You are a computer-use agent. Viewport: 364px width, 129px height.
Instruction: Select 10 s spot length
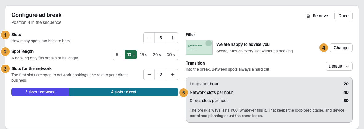coord(131,55)
